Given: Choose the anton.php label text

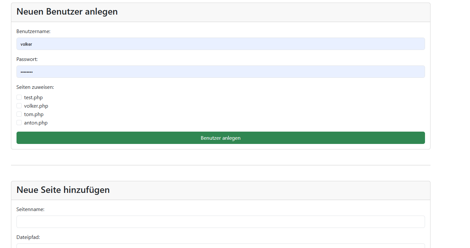Looking at the screenshot, I should tap(36, 123).
